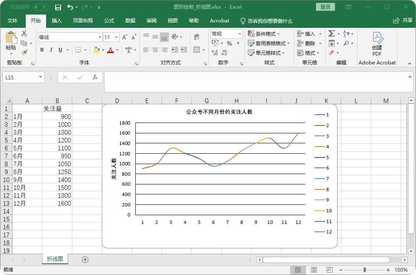Click the Align Left icon
416x275 pixels.
click(x=146, y=49)
